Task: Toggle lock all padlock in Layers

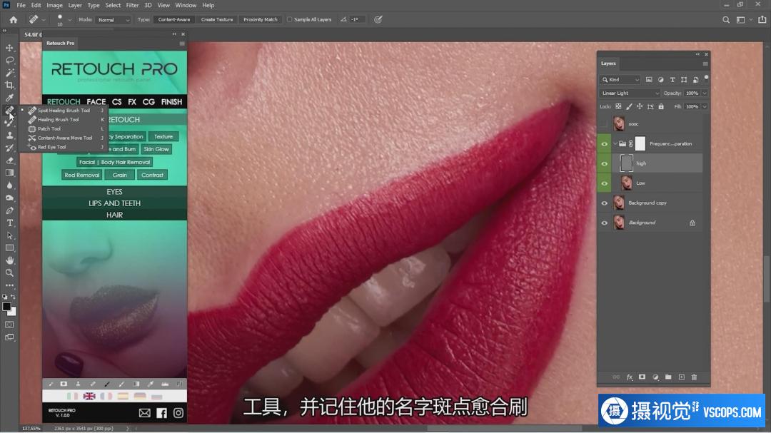Action: (x=661, y=106)
